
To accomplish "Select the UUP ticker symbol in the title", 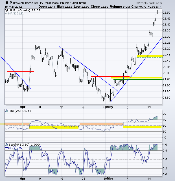I will (x=8, y=3).
